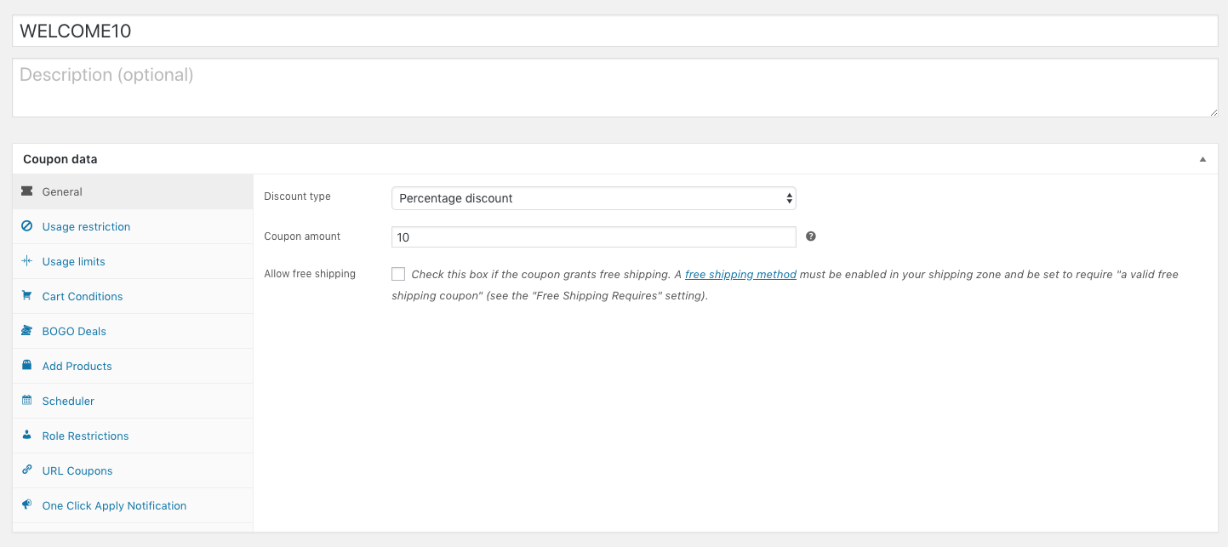This screenshot has height=547, width=1228.
Task: Click the Scheduler calendar icon
Action: 26,401
